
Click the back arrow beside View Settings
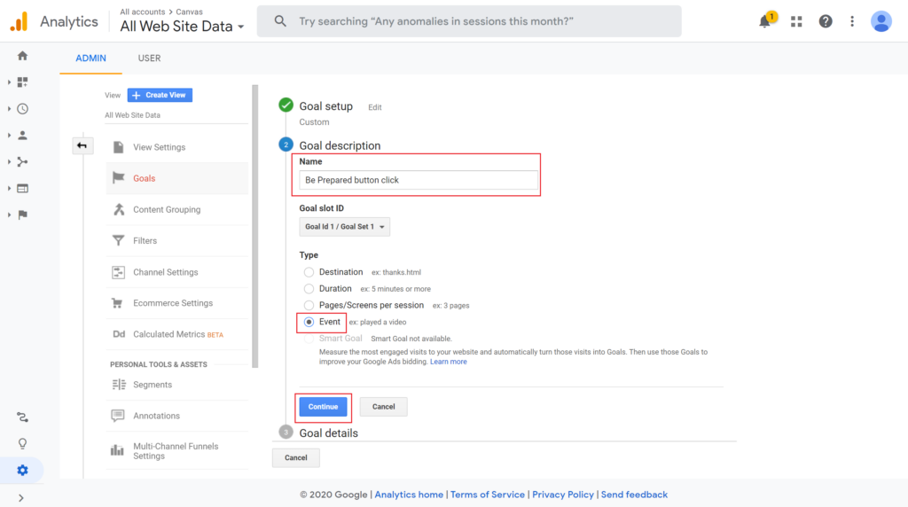(82, 146)
